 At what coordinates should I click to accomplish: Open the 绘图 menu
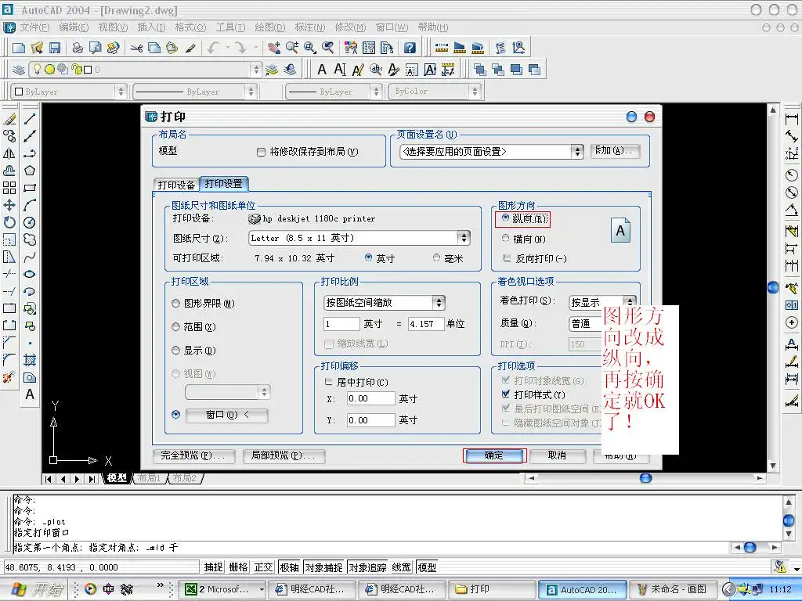point(270,27)
